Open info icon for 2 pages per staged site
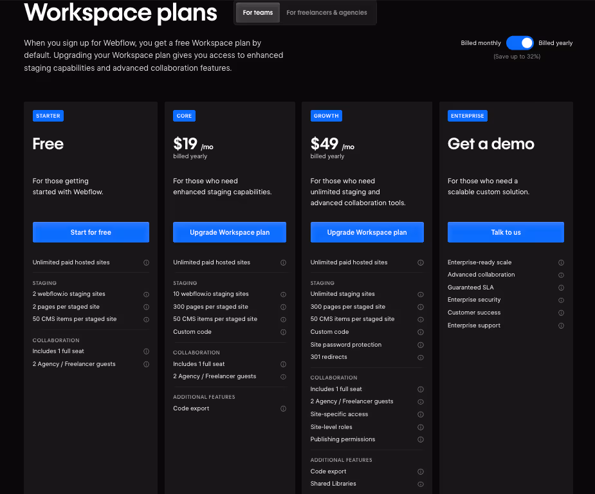Screen dimensions: 595x494 tap(146, 307)
